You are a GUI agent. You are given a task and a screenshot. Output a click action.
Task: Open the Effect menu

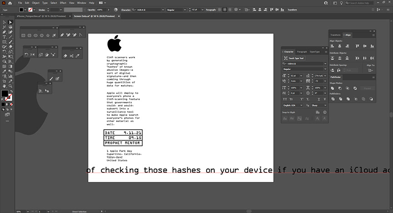(63, 3)
